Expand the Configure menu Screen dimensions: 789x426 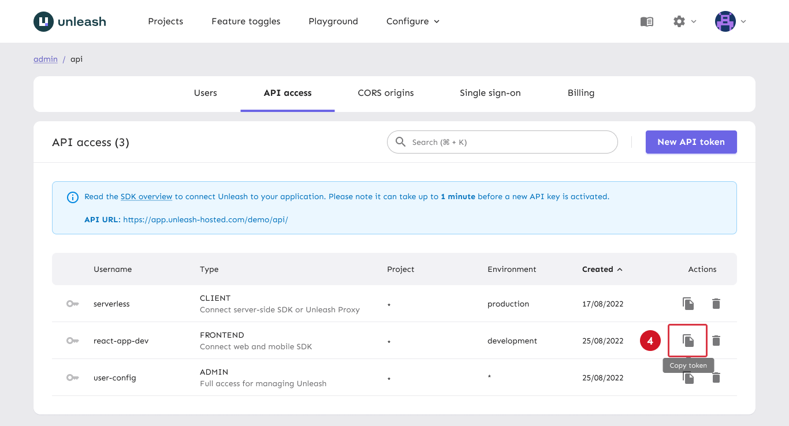(412, 21)
